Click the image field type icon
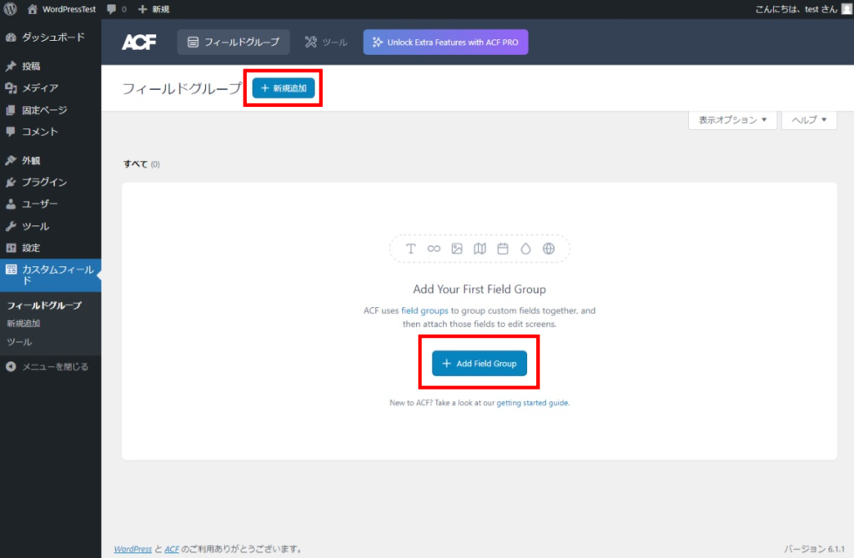Image resolution: width=854 pixels, height=558 pixels. click(x=457, y=248)
